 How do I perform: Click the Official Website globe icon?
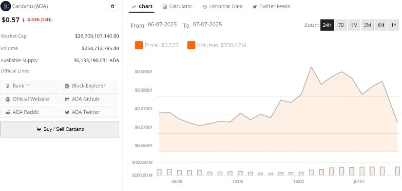tap(8, 99)
